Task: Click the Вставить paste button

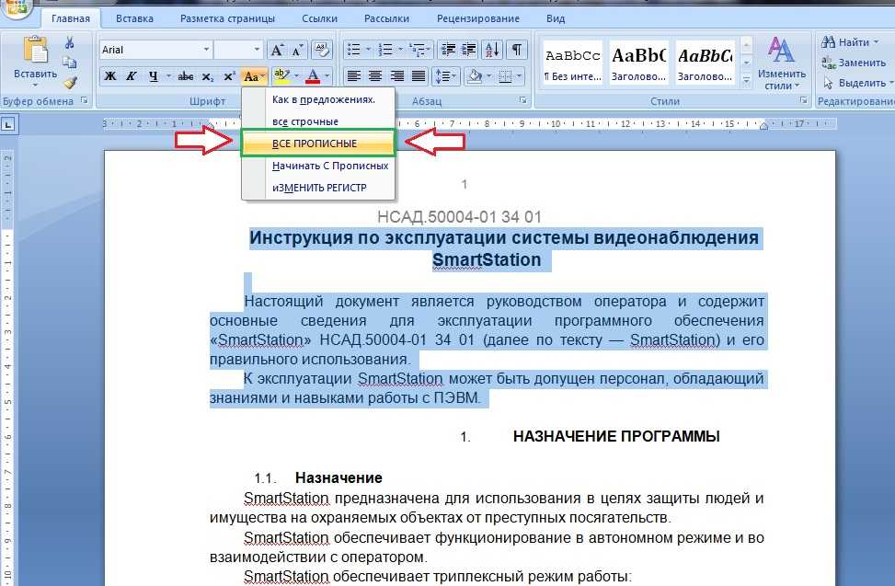Action: (x=35, y=62)
